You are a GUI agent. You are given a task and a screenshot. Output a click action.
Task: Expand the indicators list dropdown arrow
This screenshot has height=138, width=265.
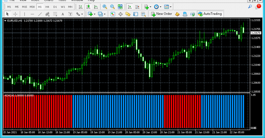[150, 7]
